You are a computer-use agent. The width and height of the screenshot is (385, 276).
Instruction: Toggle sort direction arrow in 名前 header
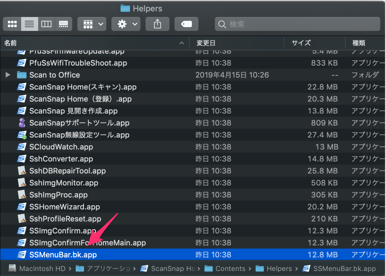[182, 43]
